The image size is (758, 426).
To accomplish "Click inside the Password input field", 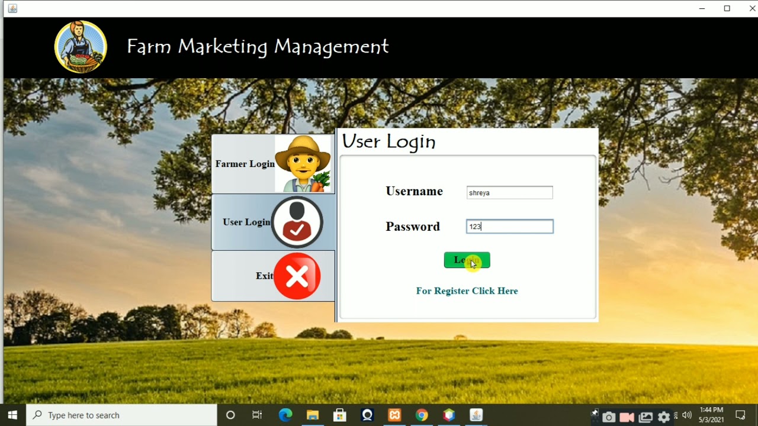I will click(509, 226).
